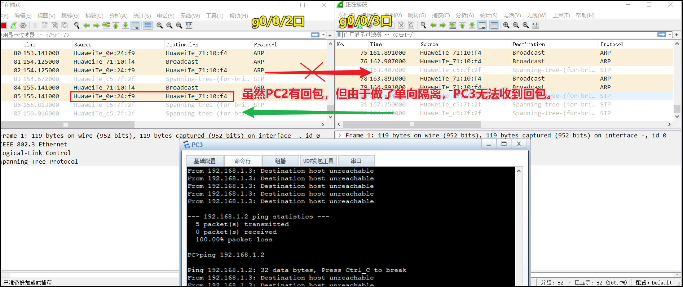Apply display filter arrow in right Wireshark
Viewport: 683px width, 287px height.
click(662, 35)
